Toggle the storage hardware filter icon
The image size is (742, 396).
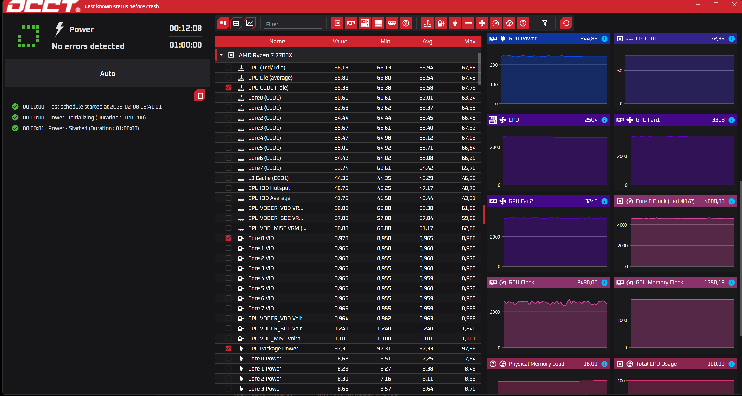pos(378,23)
